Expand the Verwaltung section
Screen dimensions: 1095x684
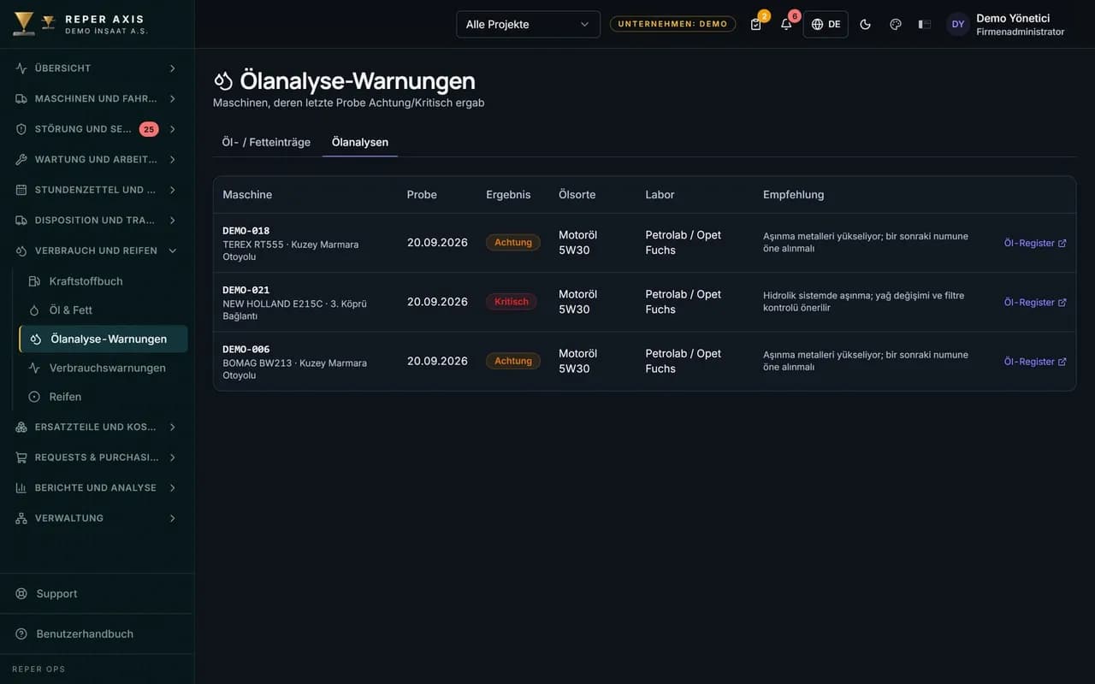coord(97,518)
